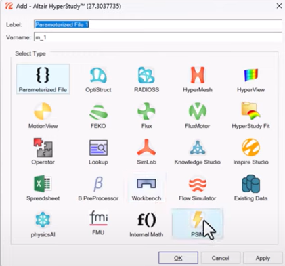Click the Apply button
Screen dimensions: 285x266
pyautogui.click(x=263, y=258)
